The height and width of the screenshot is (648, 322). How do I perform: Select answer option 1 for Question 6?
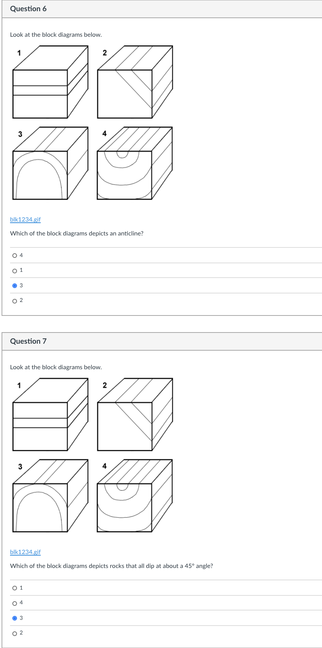click(x=14, y=270)
